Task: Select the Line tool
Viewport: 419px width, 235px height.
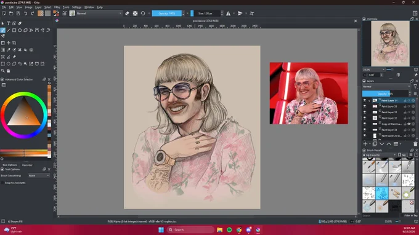Action: (x=8, y=30)
